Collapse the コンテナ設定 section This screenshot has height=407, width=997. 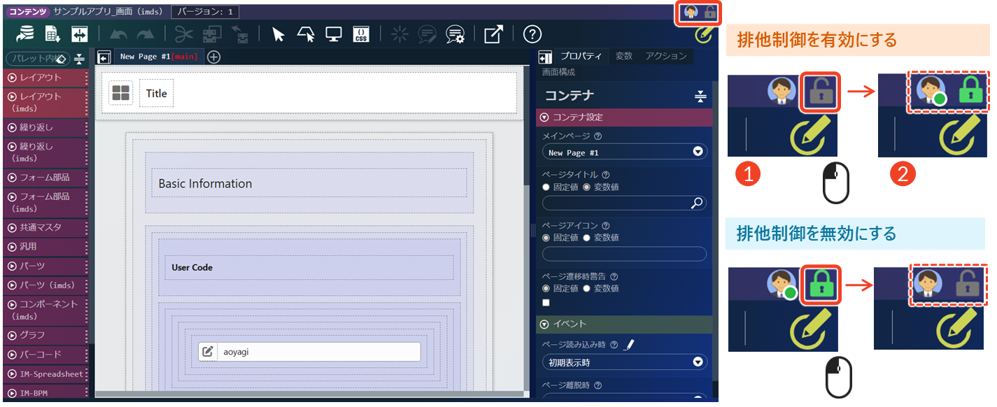pyautogui.click(x=545, y=117)
